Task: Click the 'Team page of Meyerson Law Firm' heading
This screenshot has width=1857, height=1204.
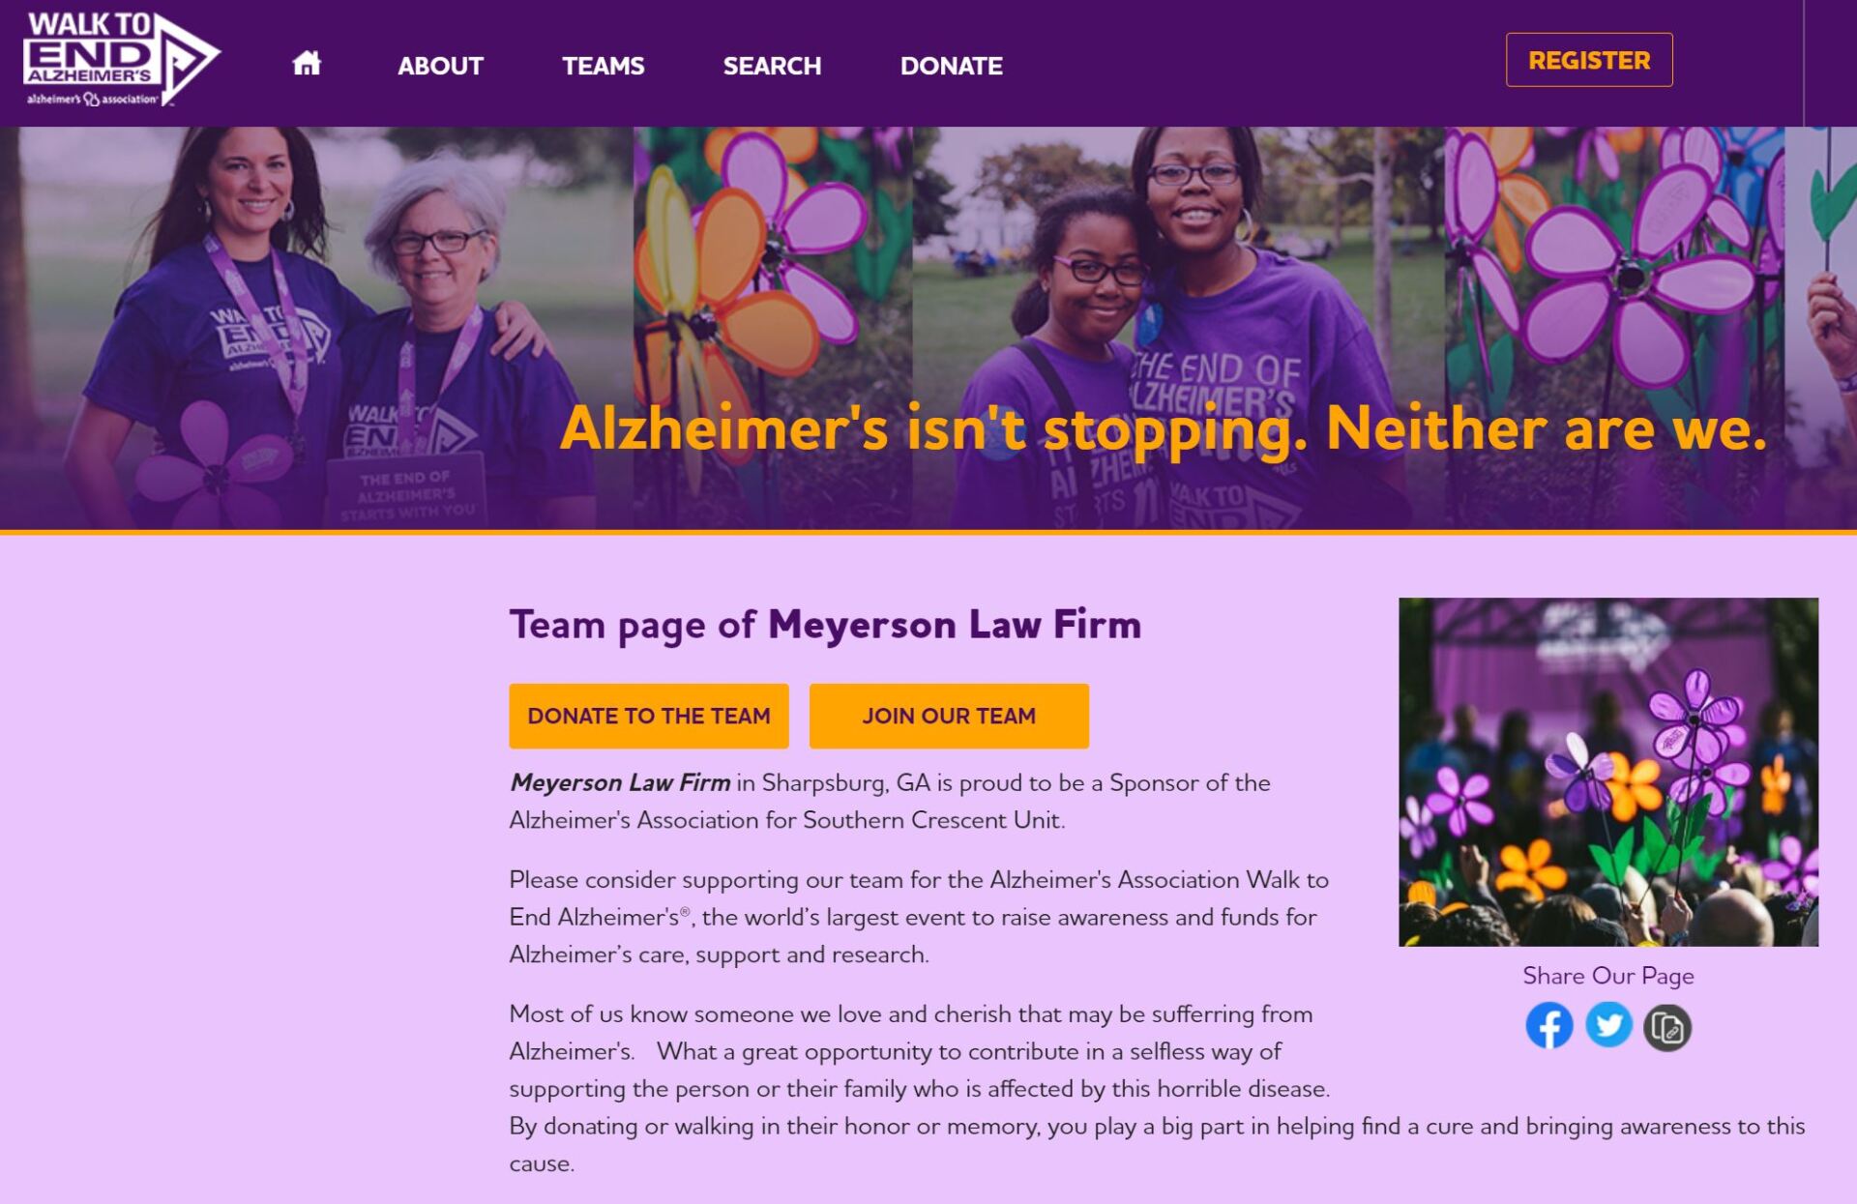Action: point(825,625)
